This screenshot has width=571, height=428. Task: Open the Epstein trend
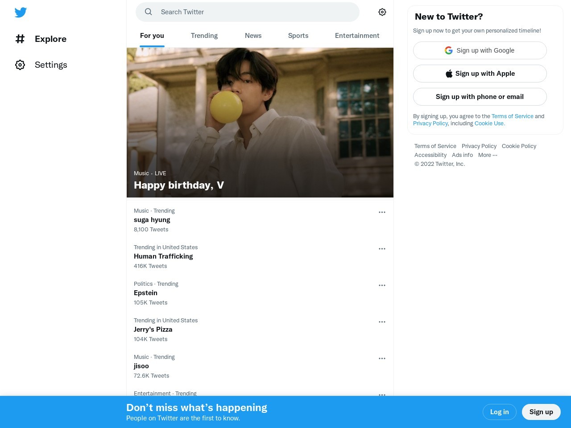[145, 293]
